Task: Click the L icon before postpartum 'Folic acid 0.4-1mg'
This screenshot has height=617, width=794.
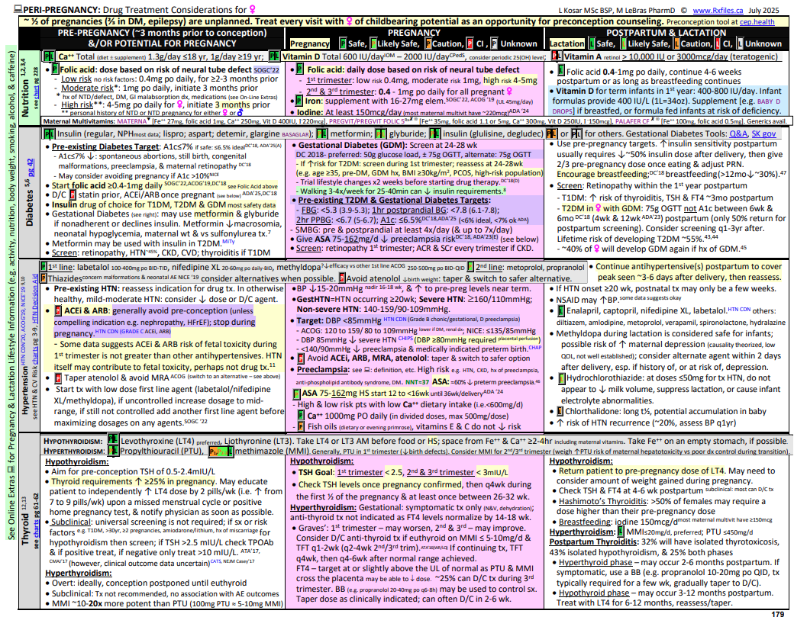Action: pyautogui.click(x=561, y=71)
